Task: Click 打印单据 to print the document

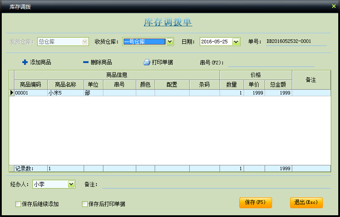Action: click(158, 63)
